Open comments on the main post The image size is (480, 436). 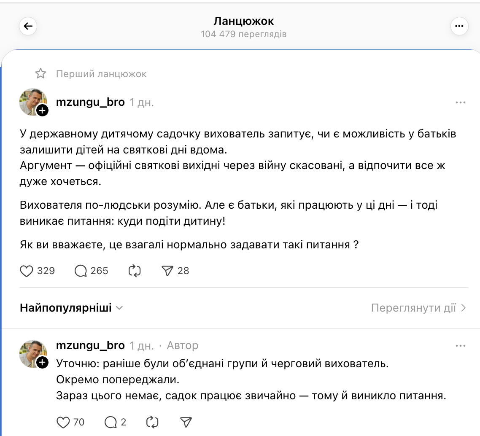pos(80,271)
